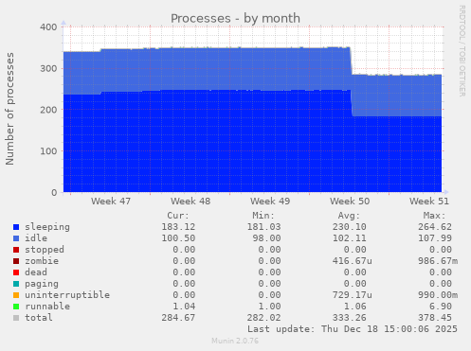Click sleeping average value 230.10
Image resolution: width=471 pixels, height=351 pixels.
tap(350, 227)
